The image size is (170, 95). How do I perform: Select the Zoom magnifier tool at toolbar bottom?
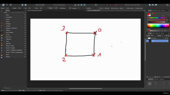2,58
